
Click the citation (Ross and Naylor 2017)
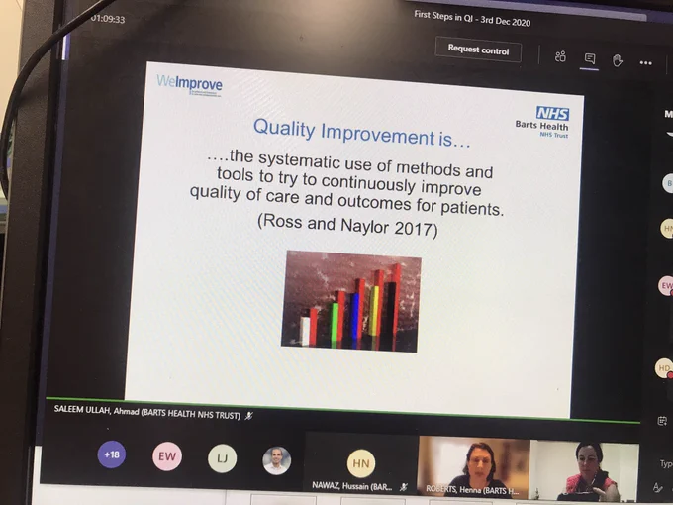[347, 226]
